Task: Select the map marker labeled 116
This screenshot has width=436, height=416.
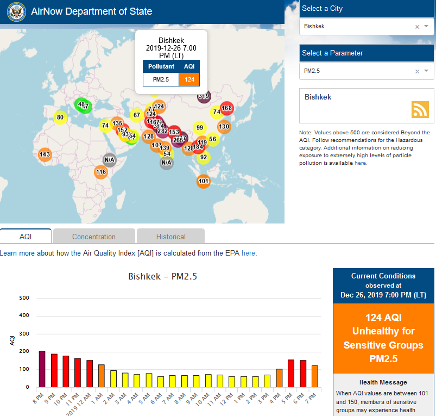Action: [101, 172]
